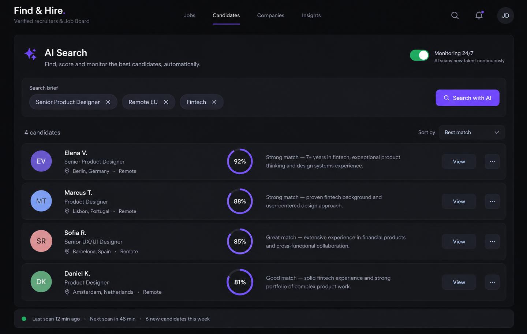The image size is (527, 334).
Task: Toggle Monitoring 24/7 switch
Action: coord(419,55)
